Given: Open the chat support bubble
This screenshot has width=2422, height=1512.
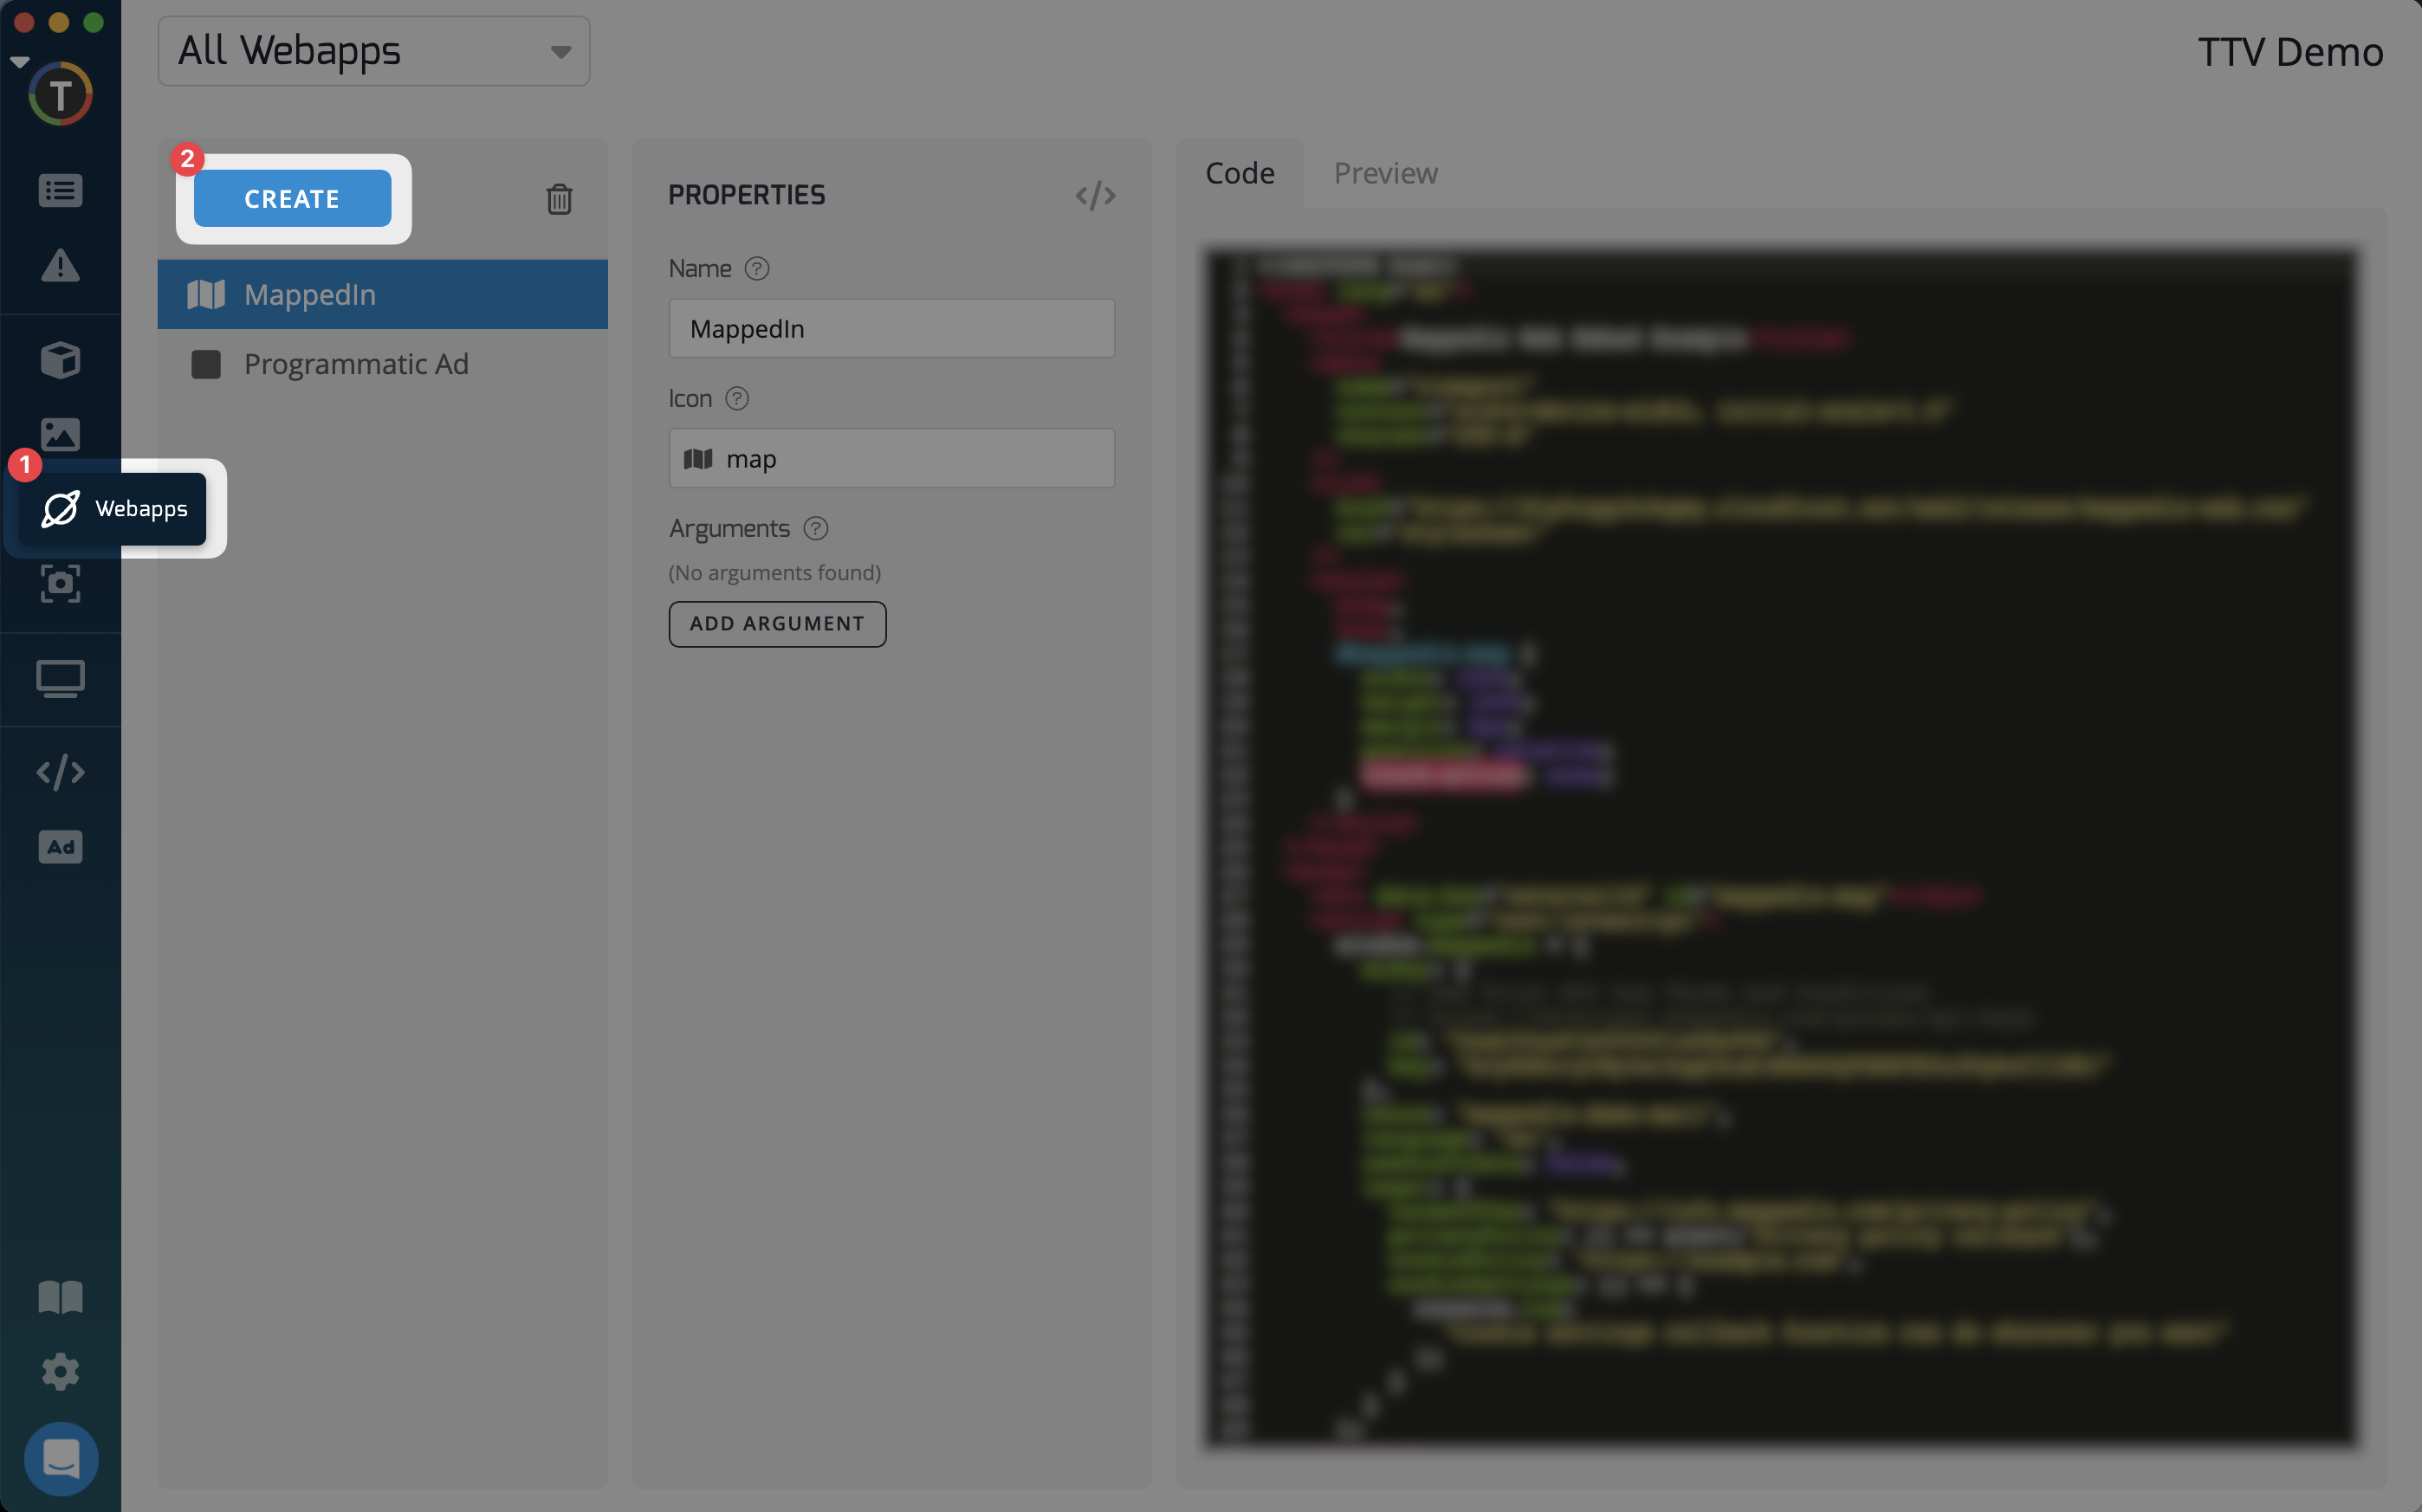Looking at the screenshot, I should pos(60,1458).
